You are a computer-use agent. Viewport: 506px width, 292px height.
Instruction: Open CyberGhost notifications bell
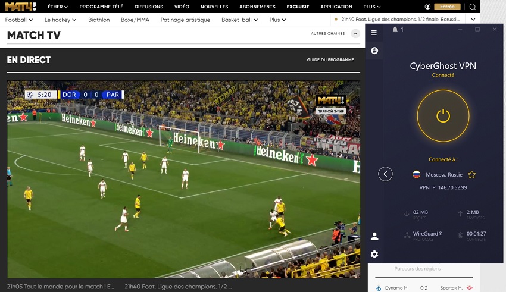(395, 29)
